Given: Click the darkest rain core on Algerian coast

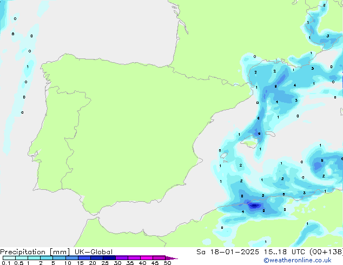Looking at the screenshot, I should click(255, 206).
